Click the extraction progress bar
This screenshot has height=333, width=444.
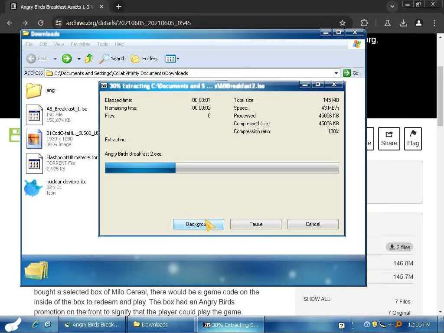point(222,168)
